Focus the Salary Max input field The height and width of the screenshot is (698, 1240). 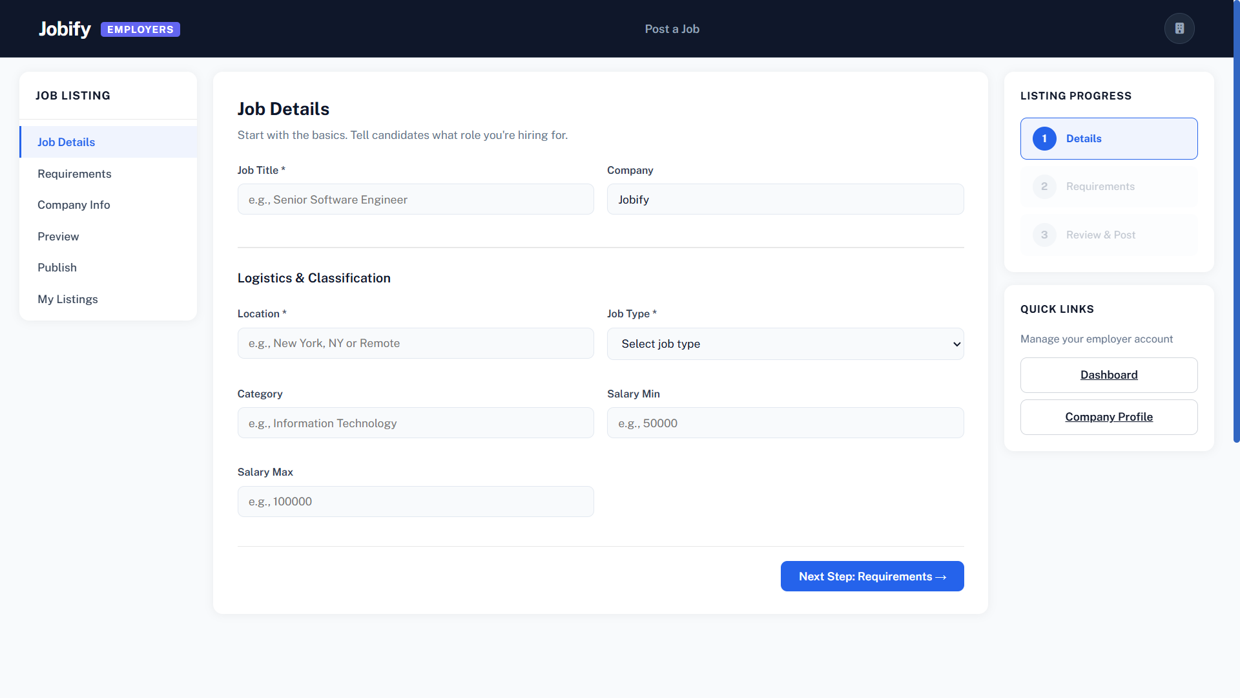(415, 502)
